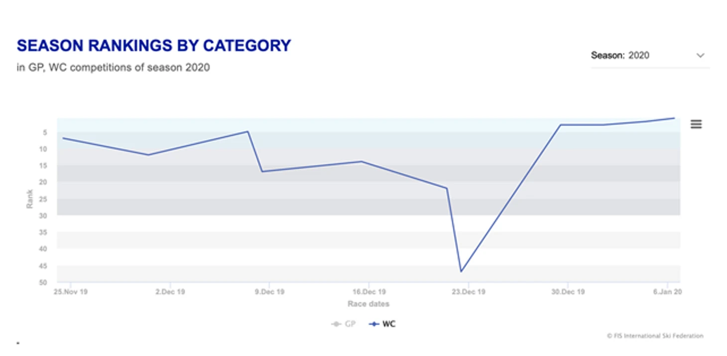727x356 pixels.
Task: Click the rank 5 peak before 9 Dec
Action: coord(247,131)
